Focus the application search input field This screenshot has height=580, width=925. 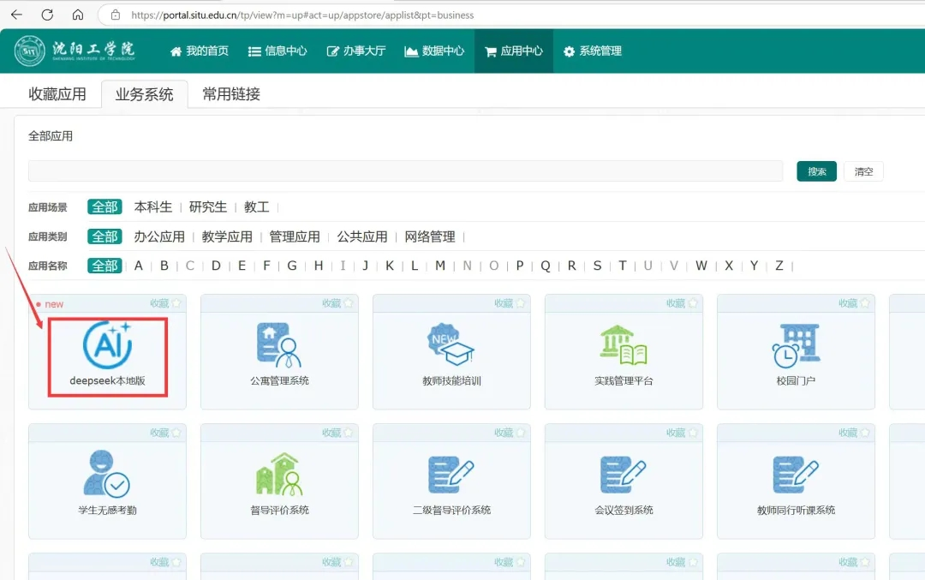point(405,171)
